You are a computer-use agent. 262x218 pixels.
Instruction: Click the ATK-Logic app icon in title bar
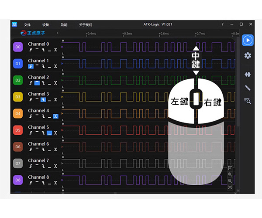coord(14,24)
